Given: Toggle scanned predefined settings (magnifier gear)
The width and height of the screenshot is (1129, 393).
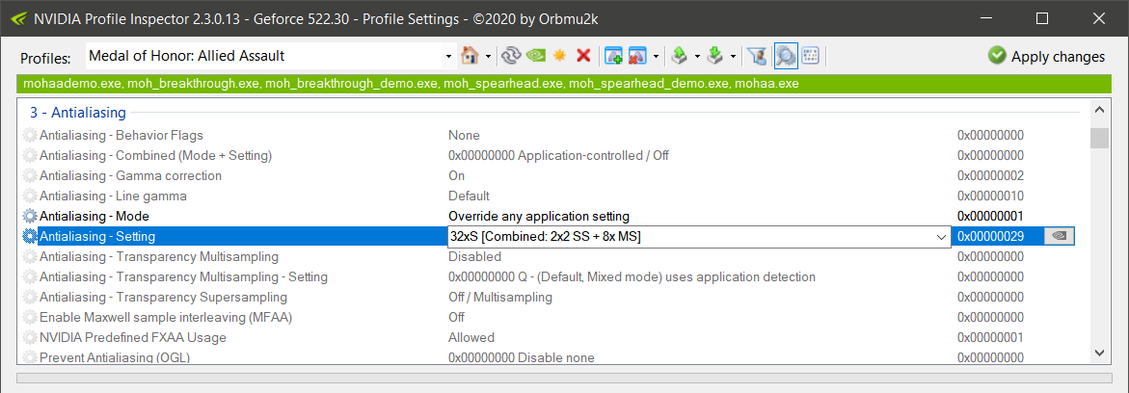Looking at the screenshot, I should point(786,56).
